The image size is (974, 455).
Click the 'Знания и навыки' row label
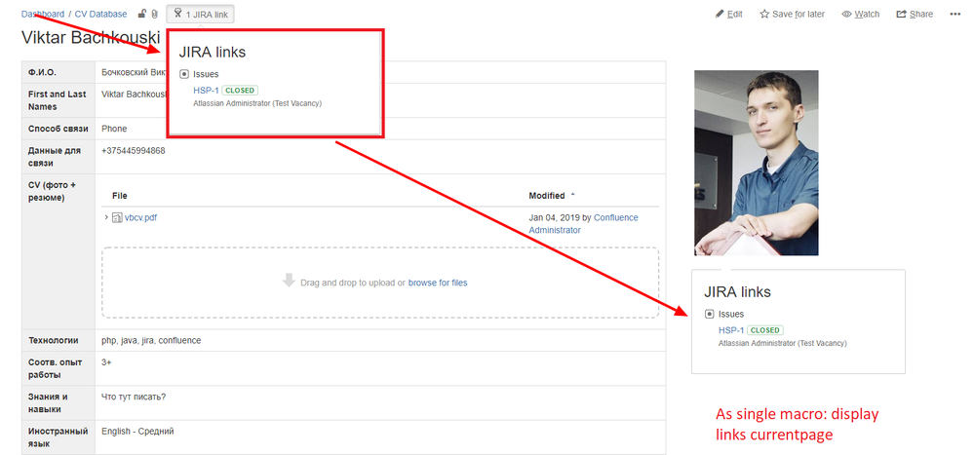(49, 402)
